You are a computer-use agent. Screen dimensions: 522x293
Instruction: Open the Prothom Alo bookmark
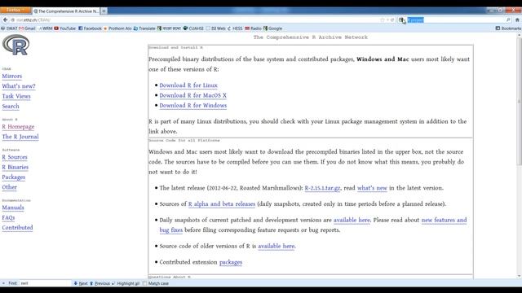[x=117, y=28]
